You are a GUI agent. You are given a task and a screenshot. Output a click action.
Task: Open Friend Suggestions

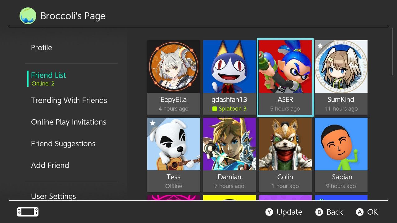pyautogui.click(x=63, y=144)
